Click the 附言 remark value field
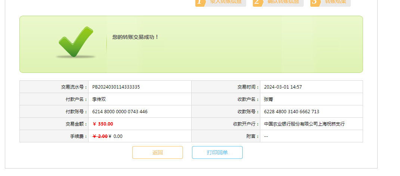 pyautogui.click(x=266, y=136)
